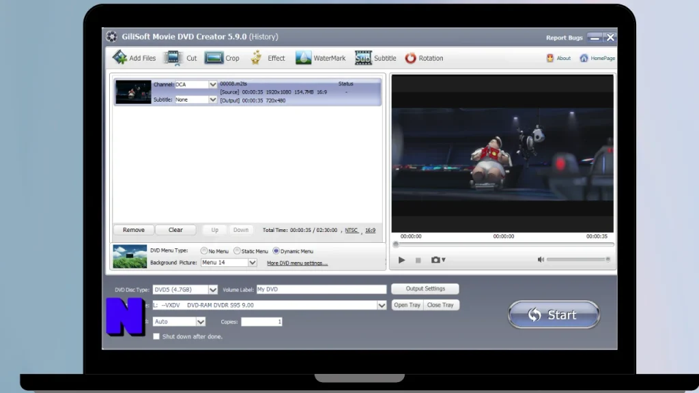Open the Subtitle tool

[375, 58]
